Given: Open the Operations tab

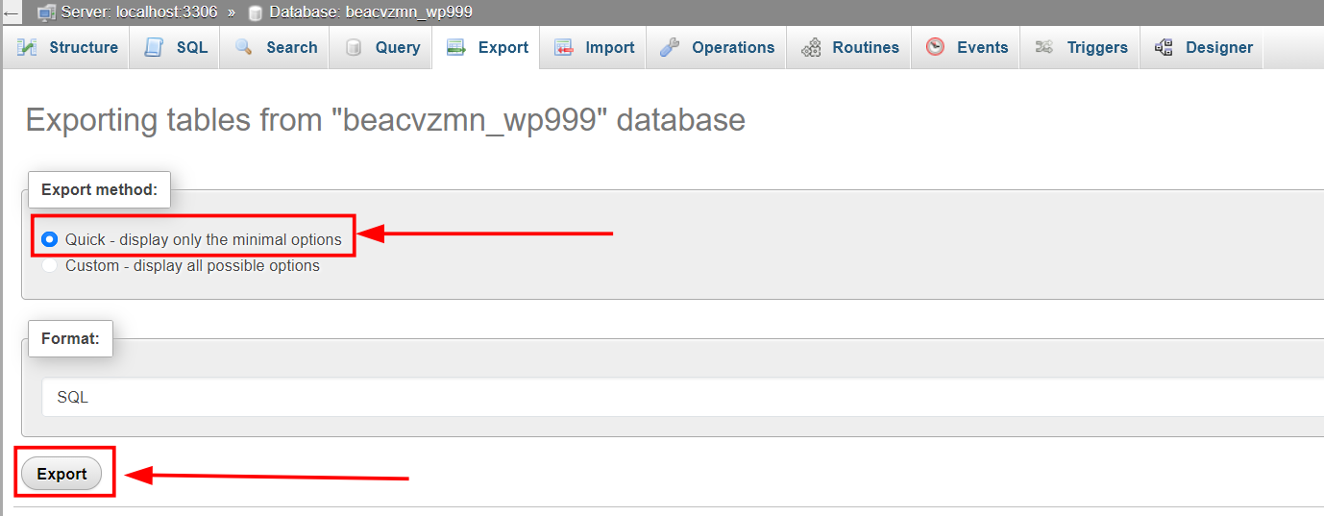Looking at the screenshot, I should pos(717,47).
